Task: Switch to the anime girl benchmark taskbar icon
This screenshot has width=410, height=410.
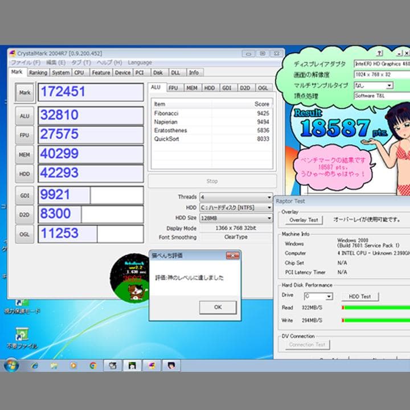Action: [171, 365]
